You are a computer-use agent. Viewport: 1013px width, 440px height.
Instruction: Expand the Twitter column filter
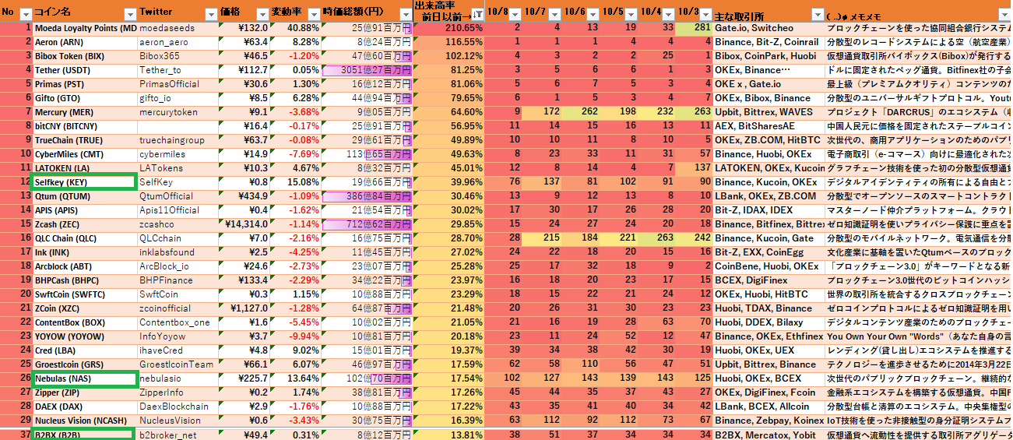pyautogui.click(x=210, y=14)
